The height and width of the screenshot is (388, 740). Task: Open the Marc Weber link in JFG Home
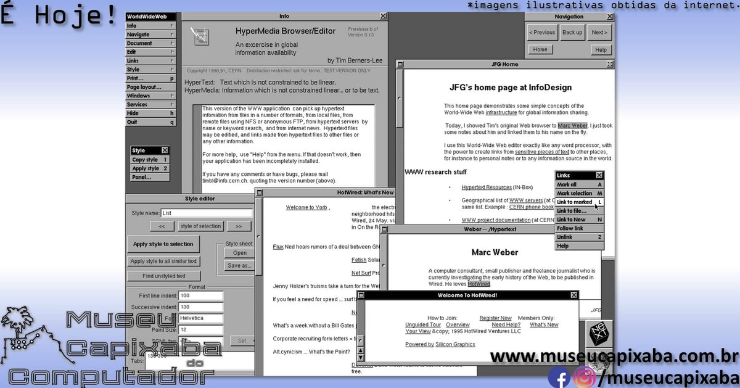click(573, 126)
